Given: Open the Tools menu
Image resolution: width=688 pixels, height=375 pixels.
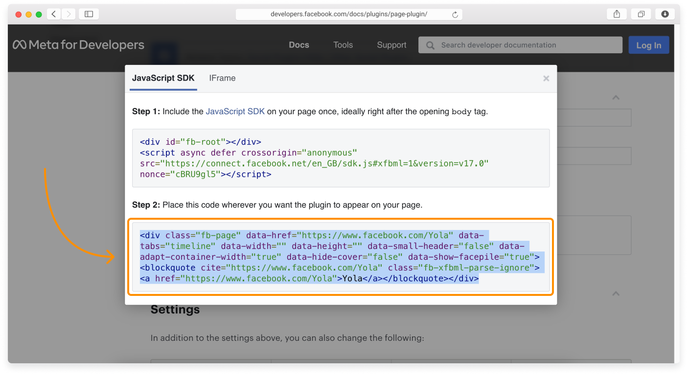Looking at the screenshot, I should (343, 44).
